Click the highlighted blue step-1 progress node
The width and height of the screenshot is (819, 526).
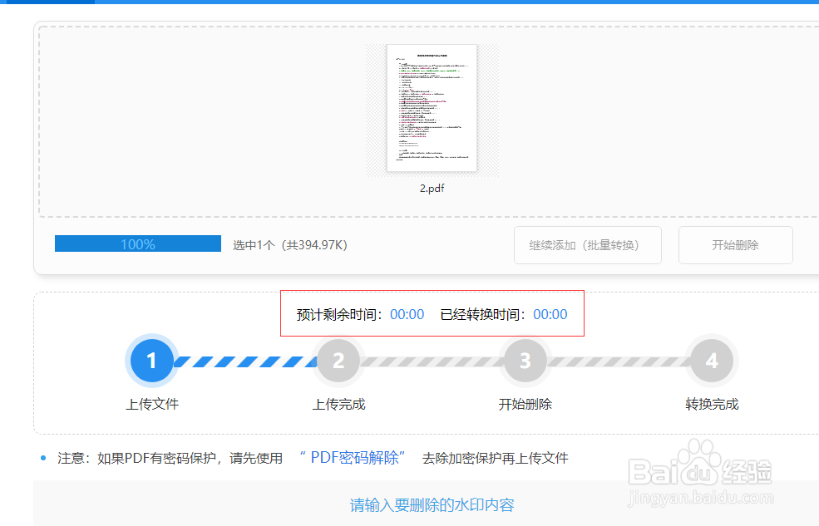pos(151,361)
